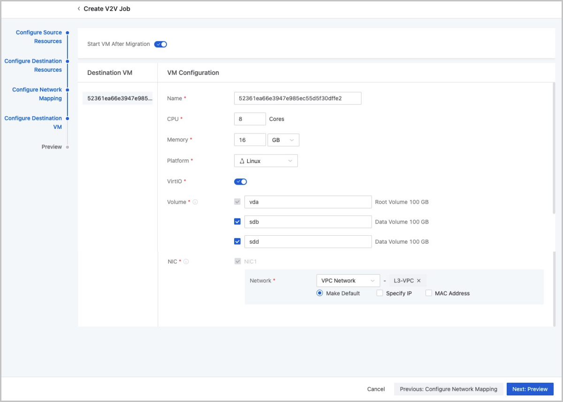Remove the L3-VPC network tag
The height and width of the screenshot is (402, 563).
pos(419,281)
